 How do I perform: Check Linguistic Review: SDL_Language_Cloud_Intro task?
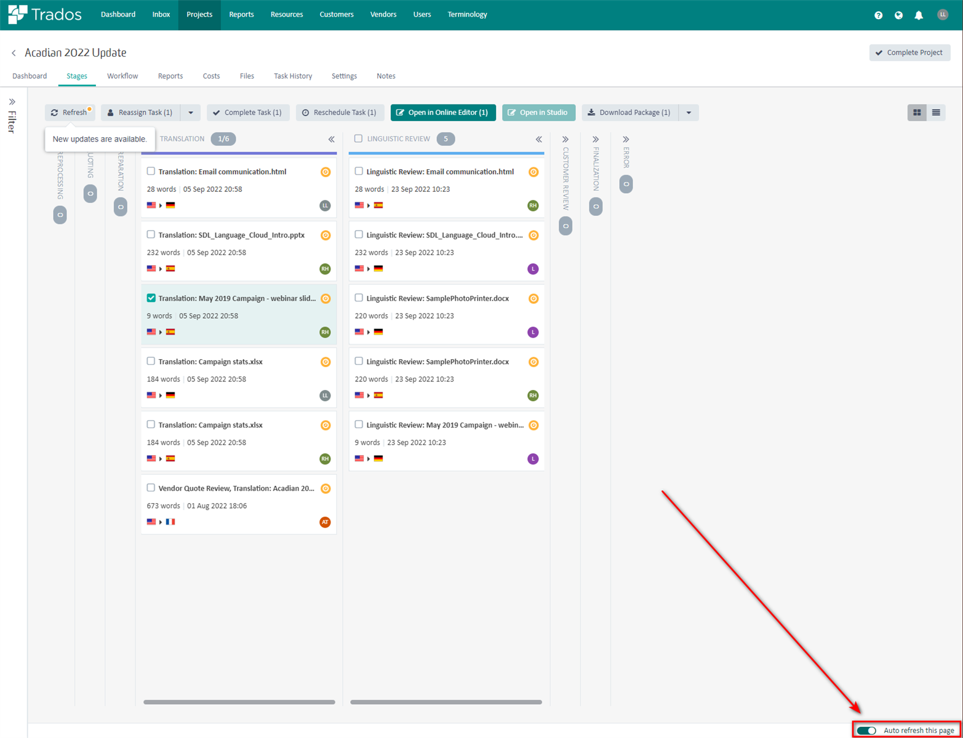pos(359,235)
